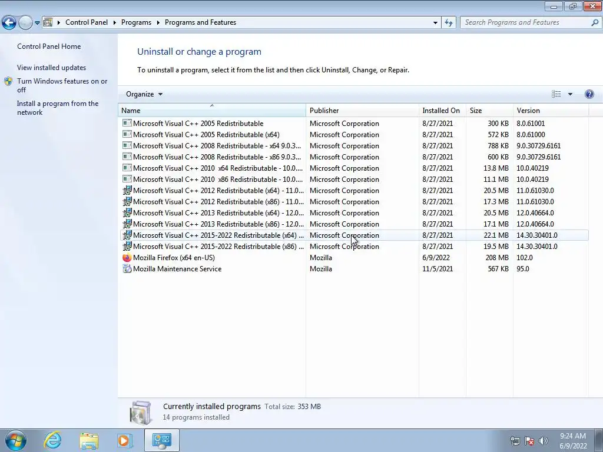Click the magnifier search icon

595,23
